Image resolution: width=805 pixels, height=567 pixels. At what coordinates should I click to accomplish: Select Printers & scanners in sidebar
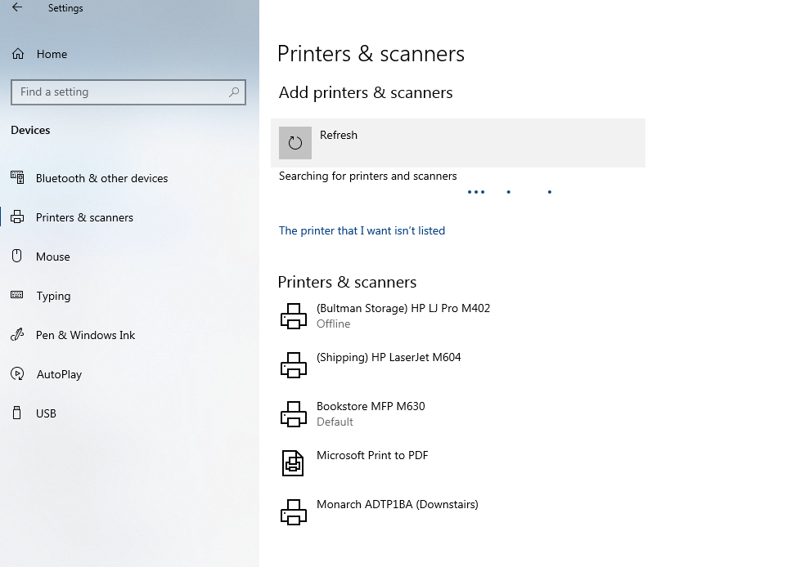[x=84, y=217]
